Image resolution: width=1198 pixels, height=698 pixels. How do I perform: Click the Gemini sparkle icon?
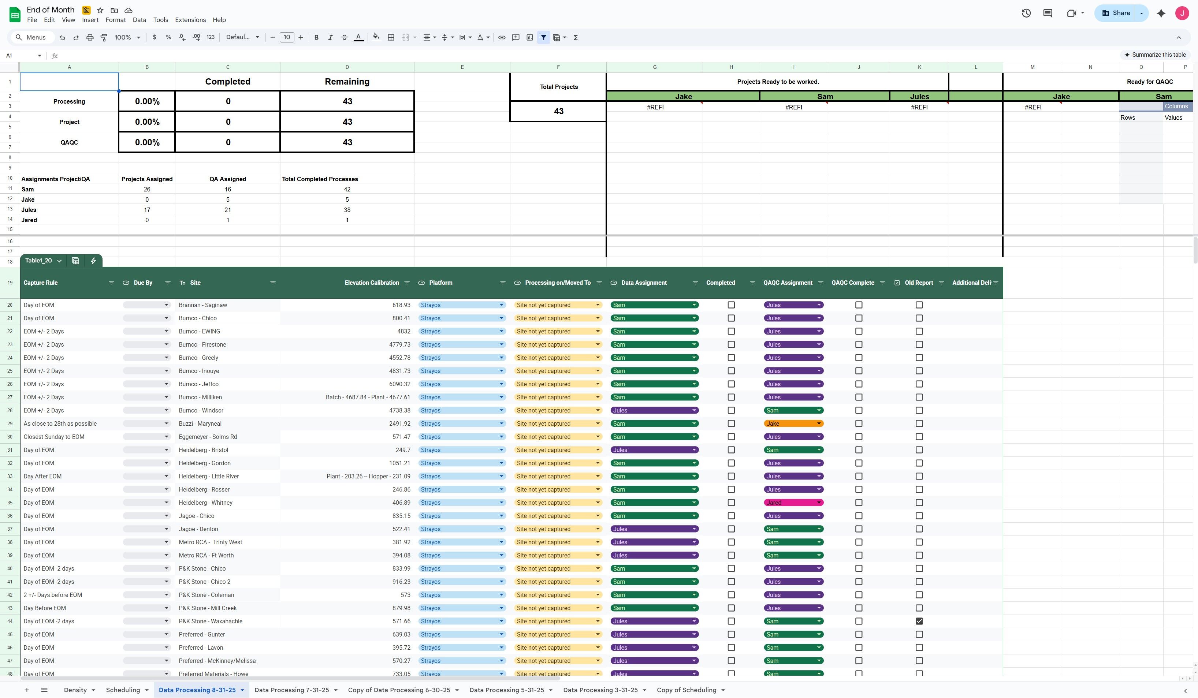(x=1161, y=13)
